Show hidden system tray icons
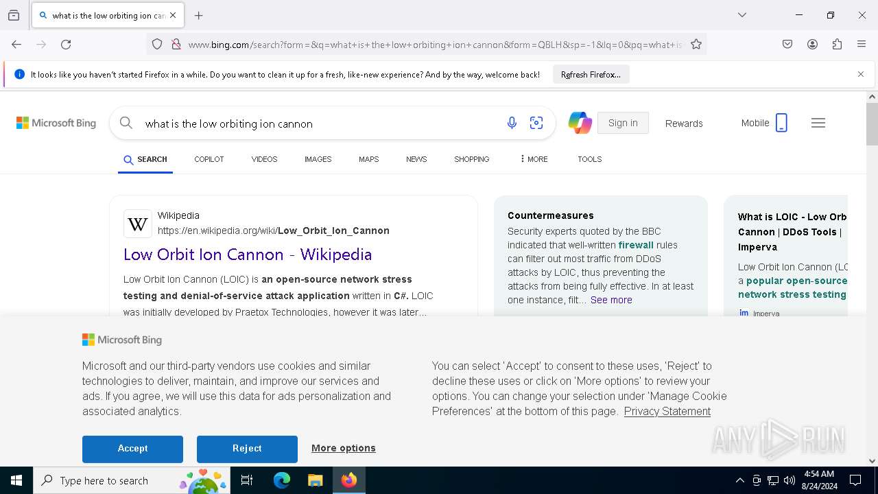Screen dimensions: 878x494 pos(739,480)
